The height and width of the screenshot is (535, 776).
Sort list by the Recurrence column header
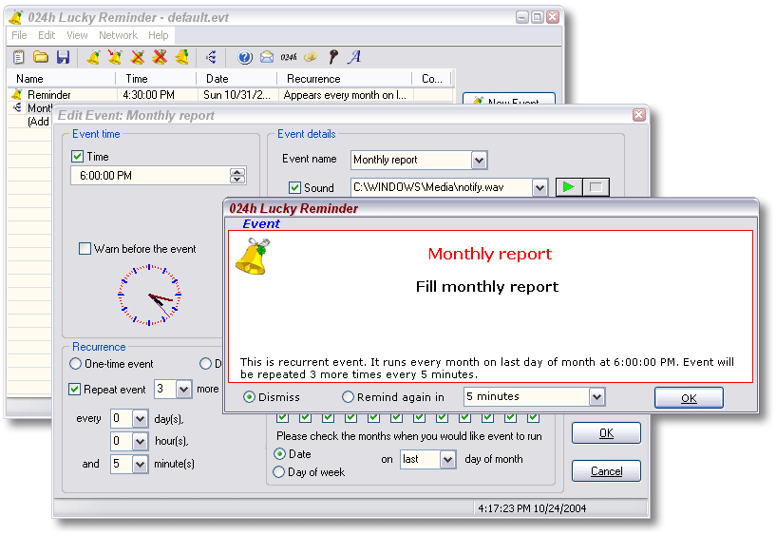344,78
